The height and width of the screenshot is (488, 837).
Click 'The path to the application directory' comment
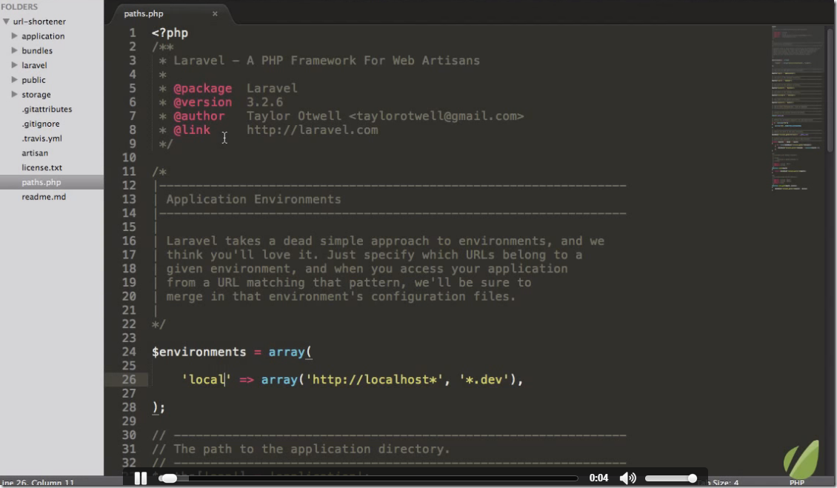[312, 449]
